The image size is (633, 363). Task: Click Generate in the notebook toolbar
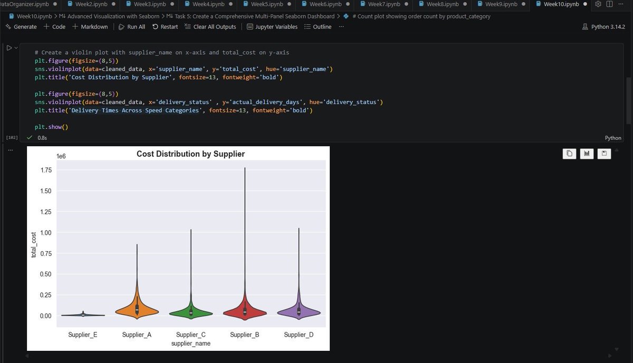coord(21,26)
